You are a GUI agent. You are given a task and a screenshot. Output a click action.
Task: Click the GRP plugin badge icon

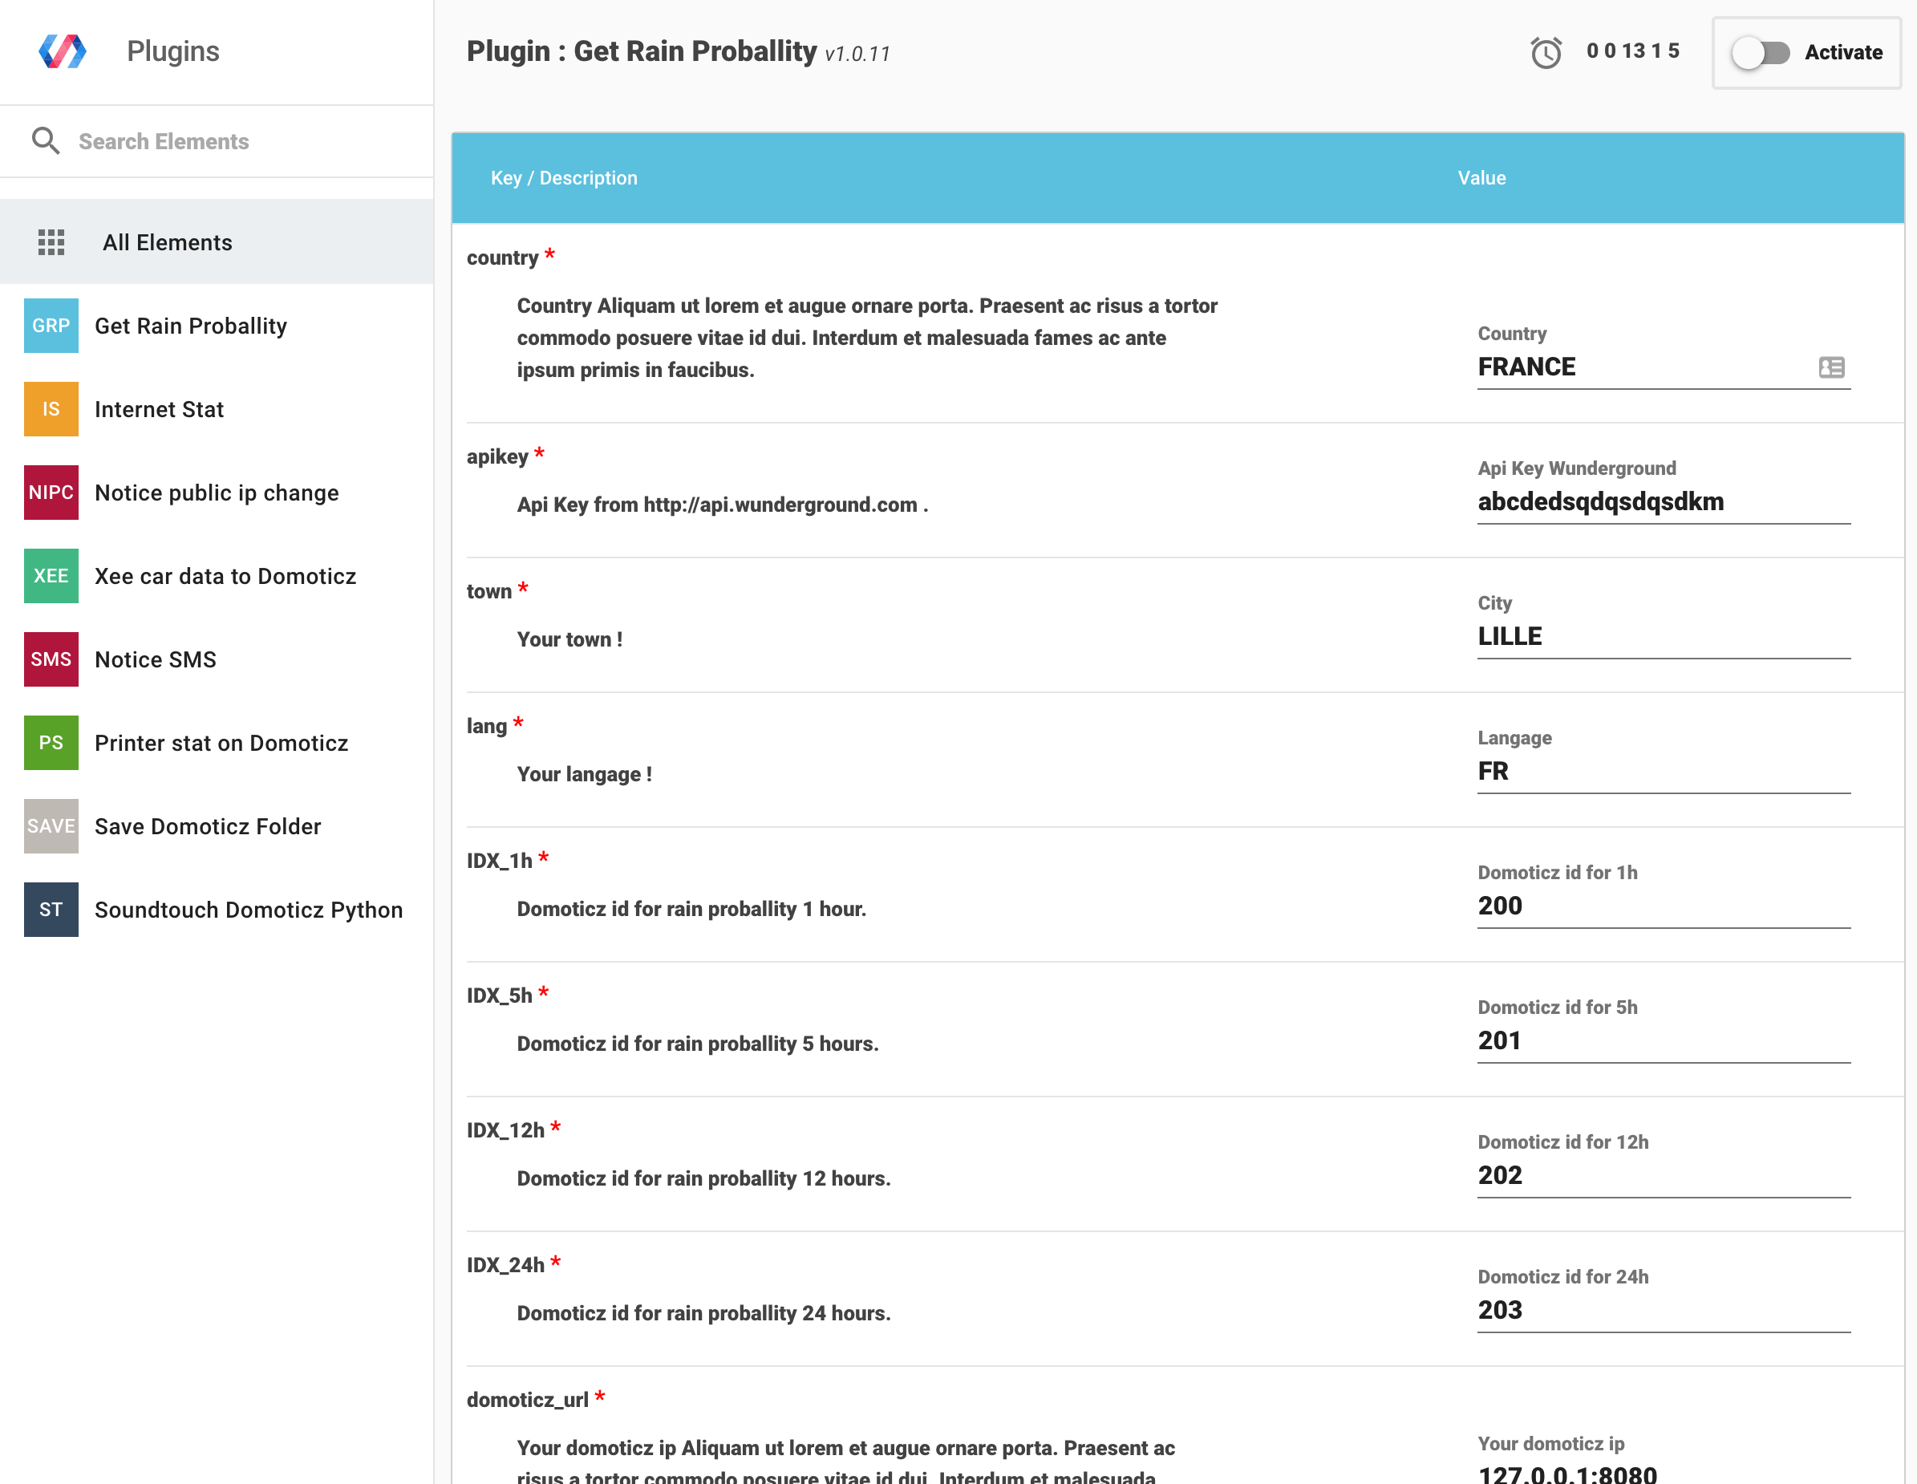pos(51,326)
